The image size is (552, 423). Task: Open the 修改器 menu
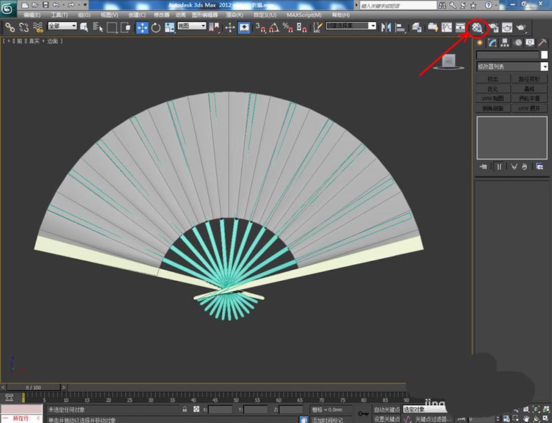pyautogui.click(x=161, y=14)
